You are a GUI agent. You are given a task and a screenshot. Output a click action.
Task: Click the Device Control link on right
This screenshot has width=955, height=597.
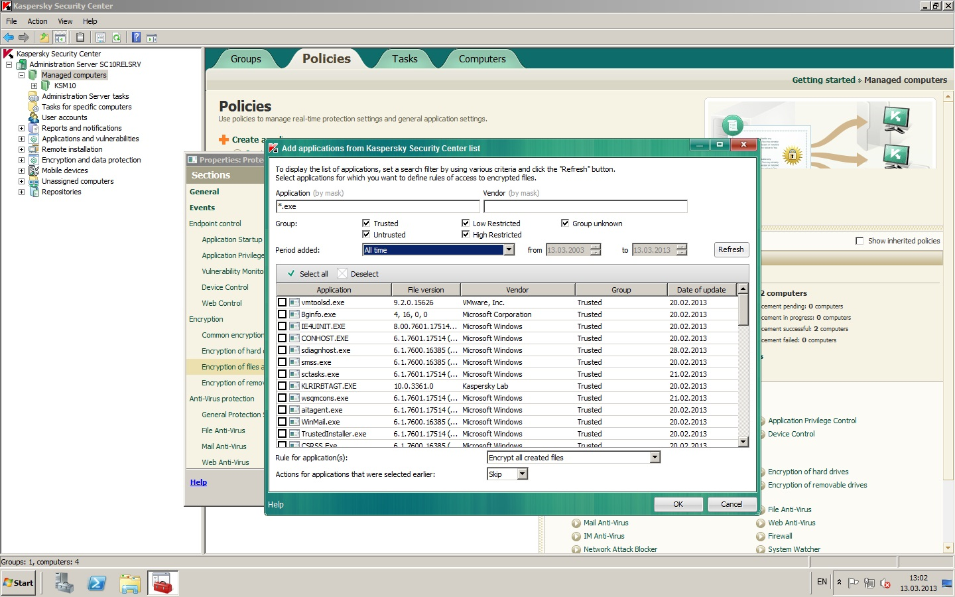[791, 434]
